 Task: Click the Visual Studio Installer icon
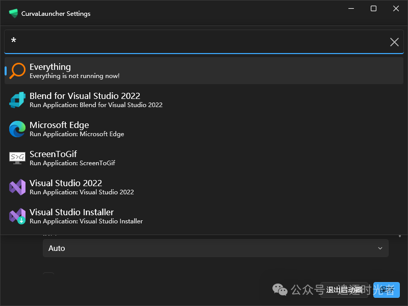(17, 216)
